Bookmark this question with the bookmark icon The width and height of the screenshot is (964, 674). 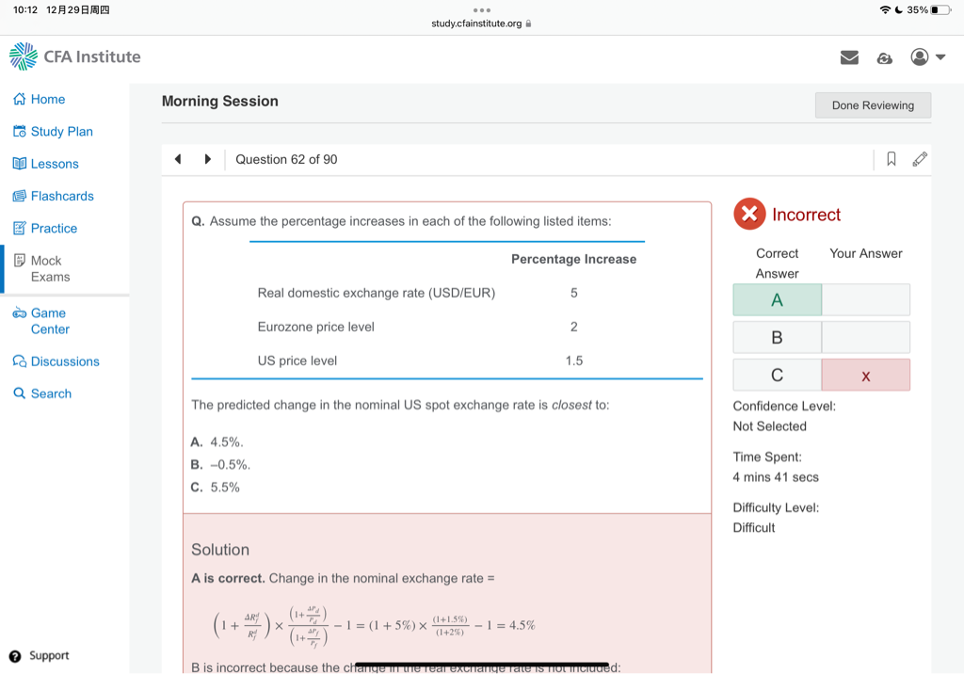tap(891, 159)
